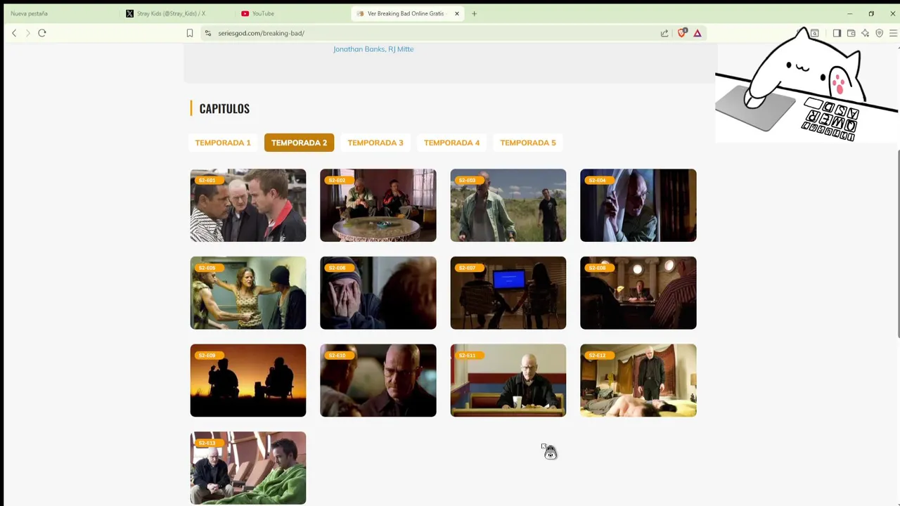This screenshot has width=900, height=506.
Task: Click the YouTube favicon on its tab
Action: coord(245,13)
